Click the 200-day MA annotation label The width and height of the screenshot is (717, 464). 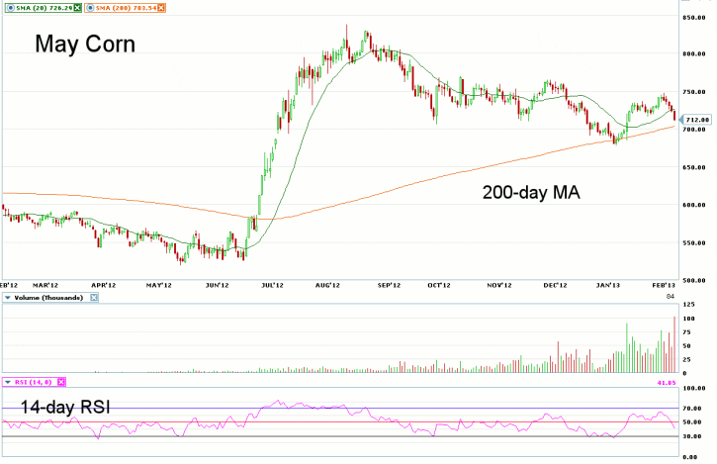(x=529, y=193)
